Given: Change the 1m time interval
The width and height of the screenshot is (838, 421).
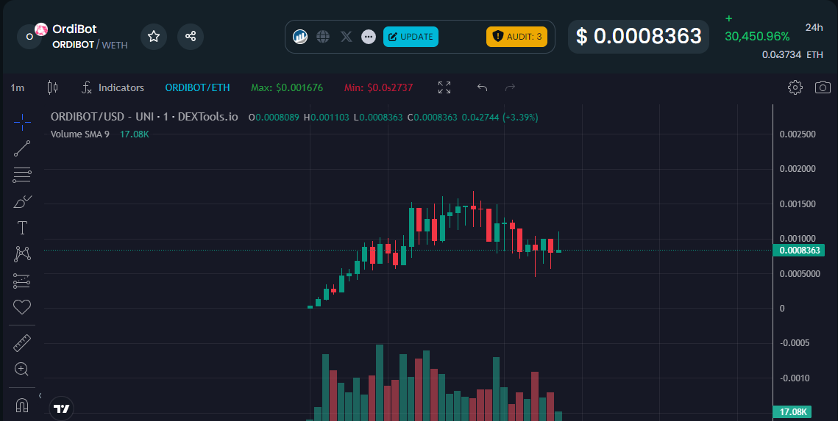Looking at the screenshot, I should [x=18, y=87].
